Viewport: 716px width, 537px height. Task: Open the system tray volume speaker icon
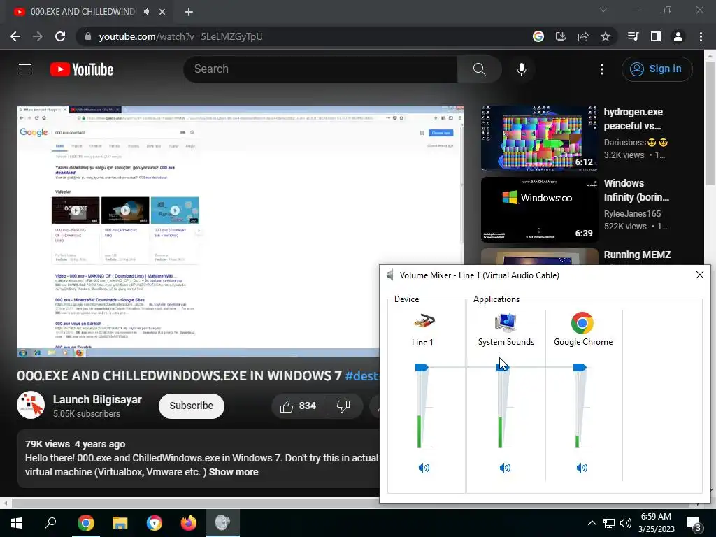[x=626, y=523]
